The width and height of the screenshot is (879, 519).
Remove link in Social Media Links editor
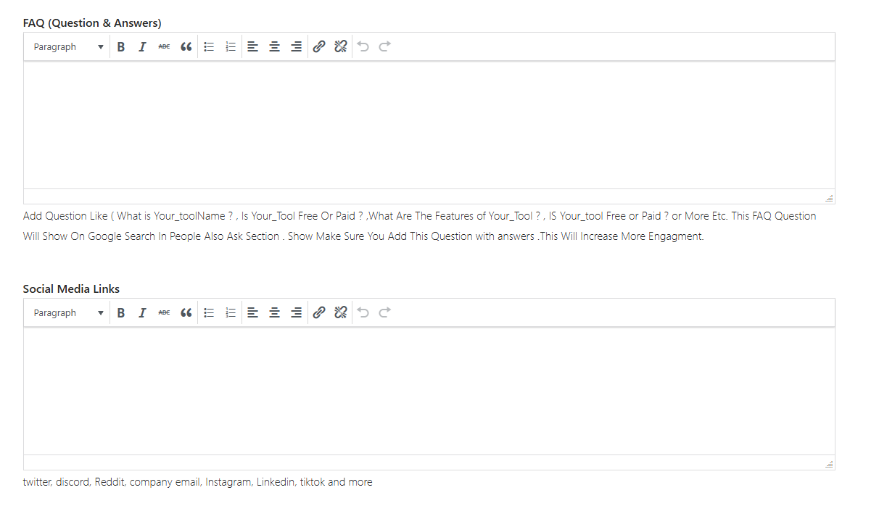pos(340,312)
